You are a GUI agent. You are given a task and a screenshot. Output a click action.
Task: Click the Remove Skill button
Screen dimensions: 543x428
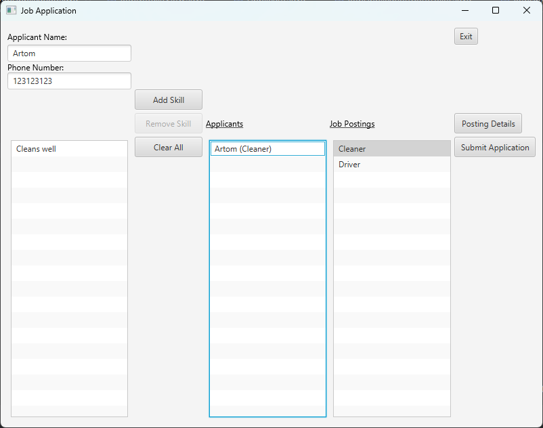[168, 123]
